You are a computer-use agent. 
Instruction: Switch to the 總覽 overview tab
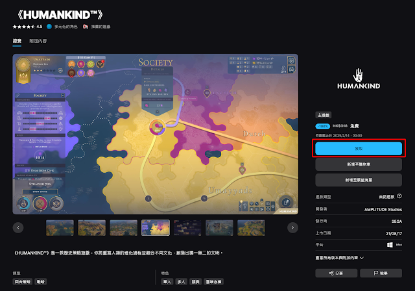click(x=17, y=41)
